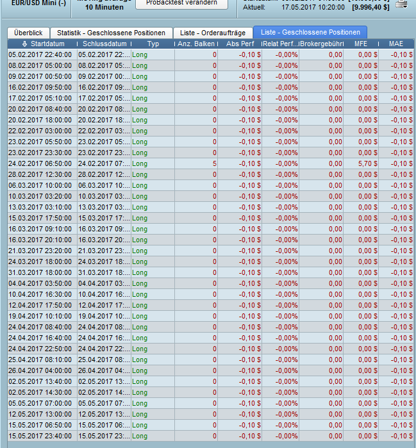Viewport: 416px width, 448px height.
Task: Open Statistik - Geschlossene Positionen tab
Action: pos(111,33)
